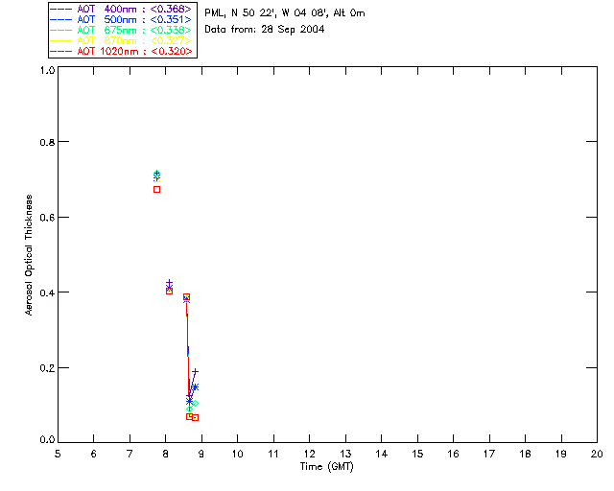The image size is (614, 491).
Task: Click the 'Data from: 28 Sep 2004' text
Action: [x=265, y=30]
